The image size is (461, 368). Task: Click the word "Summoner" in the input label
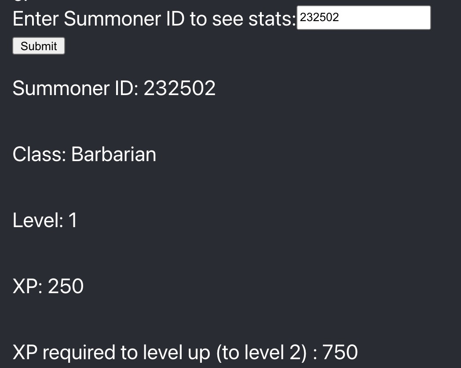[112, 19]
